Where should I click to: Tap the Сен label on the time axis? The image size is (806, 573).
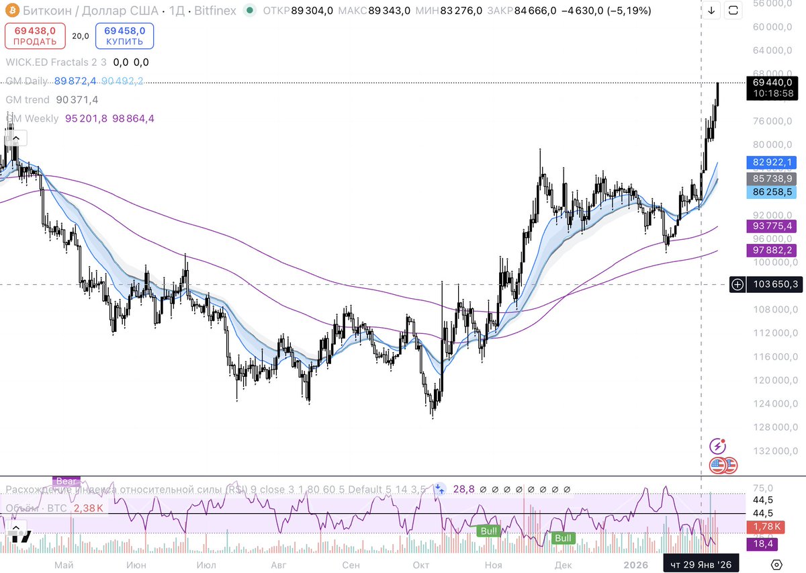tap(351, 565)
